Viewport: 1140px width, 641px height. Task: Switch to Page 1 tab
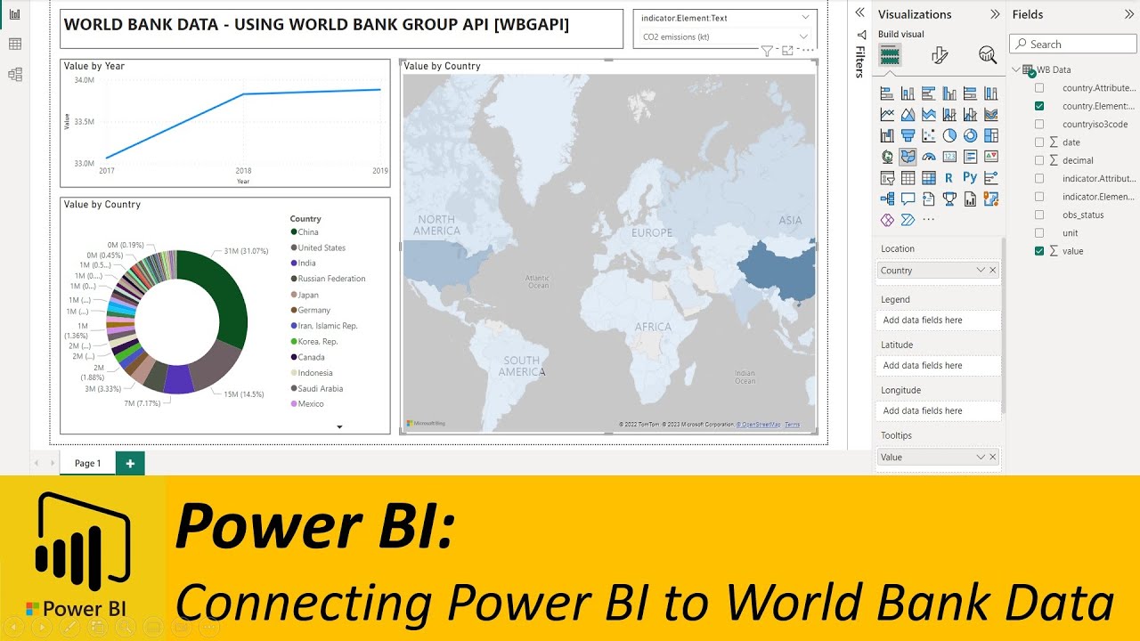pyautogui.click(x=87, y=463)
